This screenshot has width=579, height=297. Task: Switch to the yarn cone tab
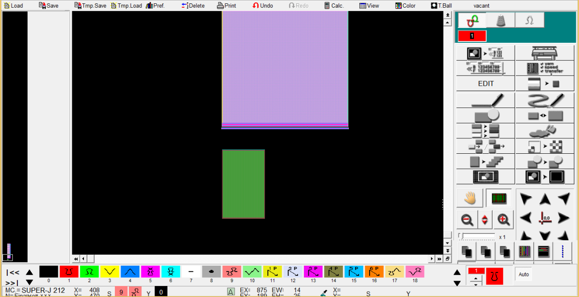coord(500,20)
